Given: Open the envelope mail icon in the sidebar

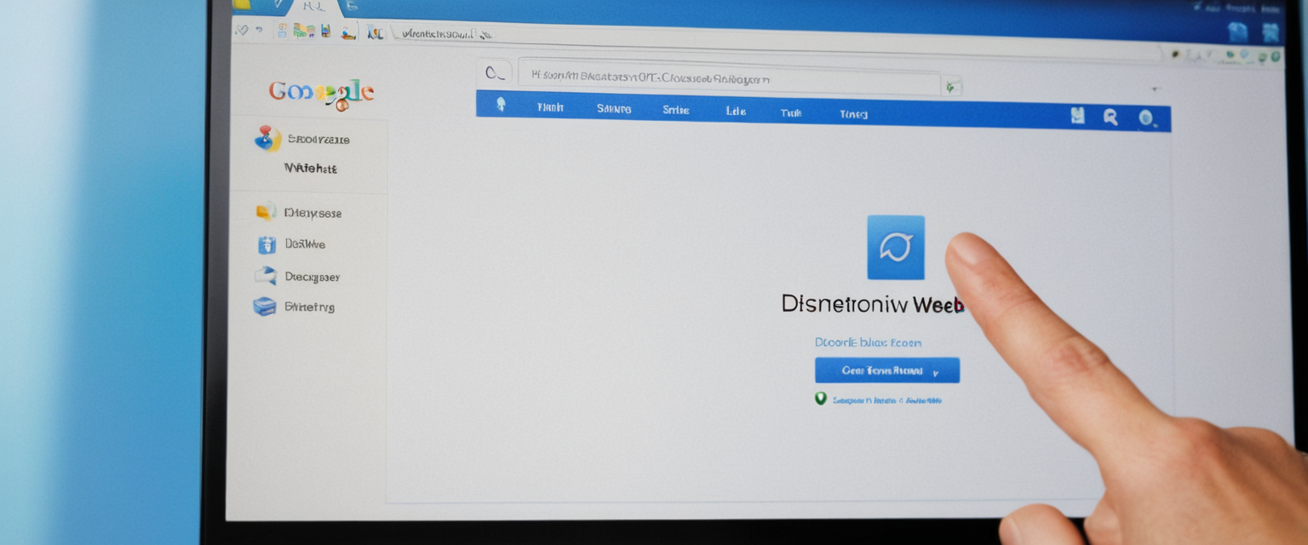Looking at the screenshot, I should (x=266, y=276).
